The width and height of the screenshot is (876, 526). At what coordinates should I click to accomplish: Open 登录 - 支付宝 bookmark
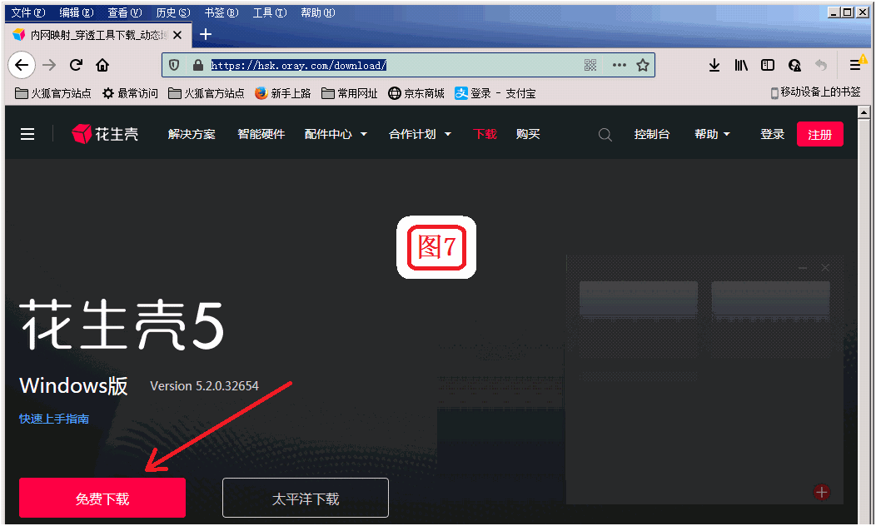point(495,93)
